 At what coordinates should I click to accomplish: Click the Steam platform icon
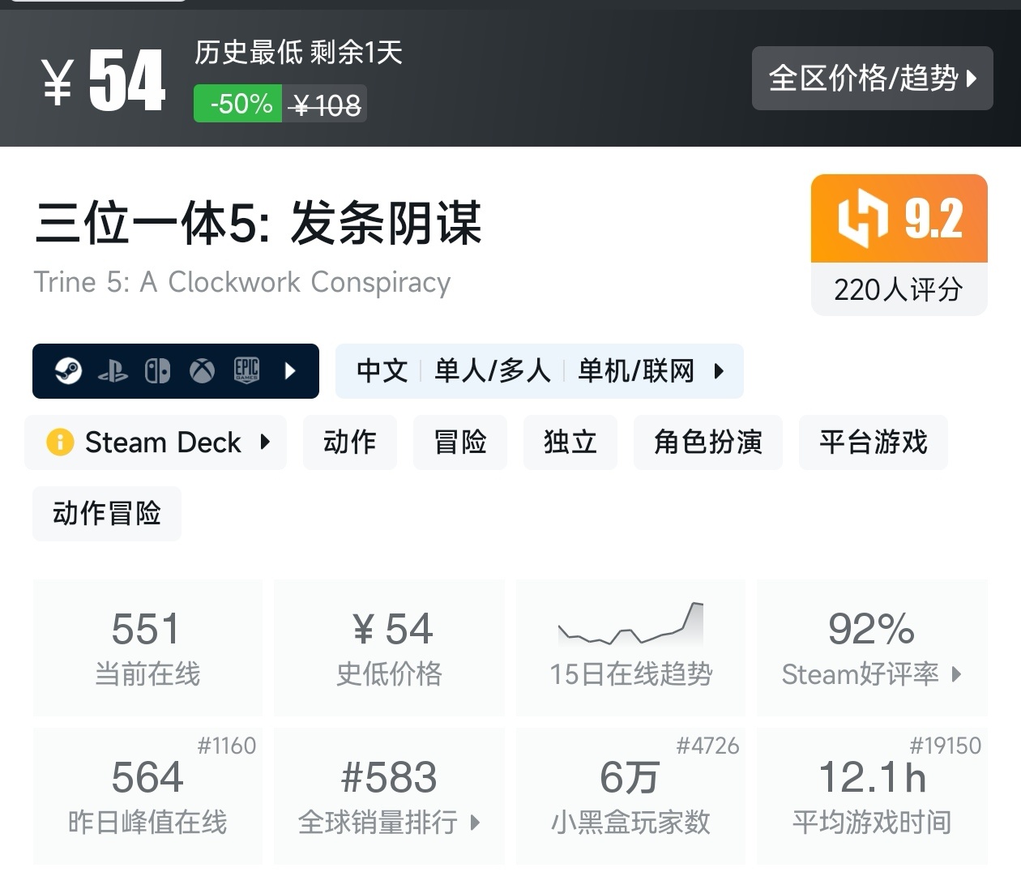(68, 371)
